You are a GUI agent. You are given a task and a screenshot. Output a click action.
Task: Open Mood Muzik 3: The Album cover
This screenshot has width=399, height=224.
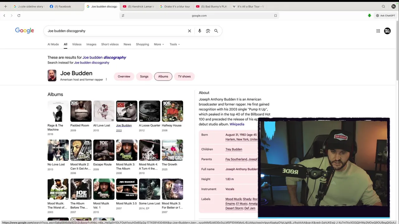[127, 150]
